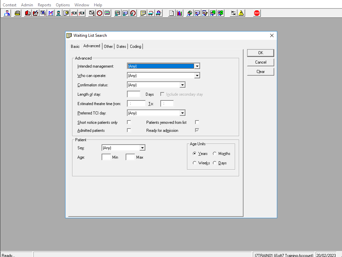This screenshot has height=257, width=342.
Task: Click the yellow printer toolbar icon
Action: (17, 13)
